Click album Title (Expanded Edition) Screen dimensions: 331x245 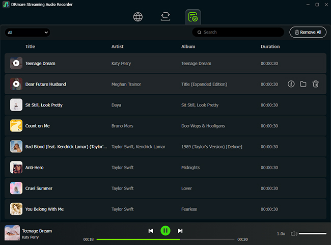[x=204, y=84]
